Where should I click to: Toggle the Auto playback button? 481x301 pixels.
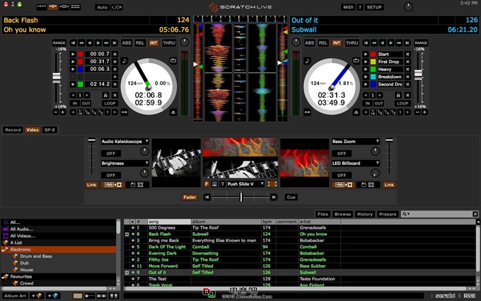pos(102,7)
